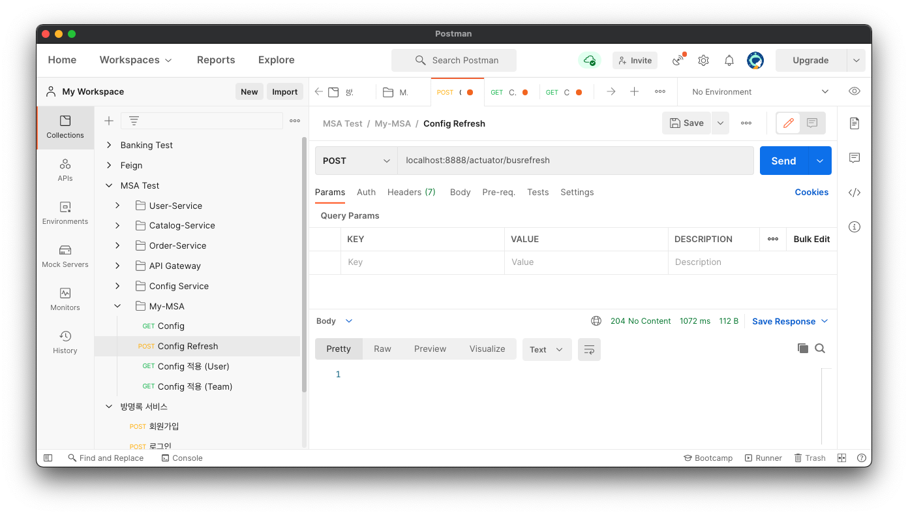This screenshot has height=515, width=908.
Task: Click the user avatar icon
Action: (x=755, y=60)
